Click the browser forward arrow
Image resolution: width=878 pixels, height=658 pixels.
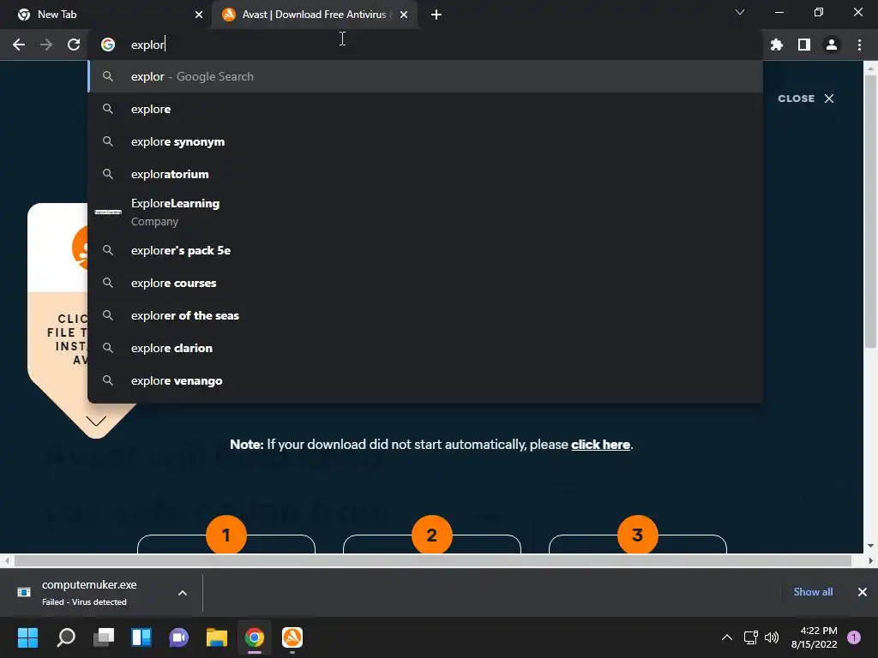coord(46,45)
